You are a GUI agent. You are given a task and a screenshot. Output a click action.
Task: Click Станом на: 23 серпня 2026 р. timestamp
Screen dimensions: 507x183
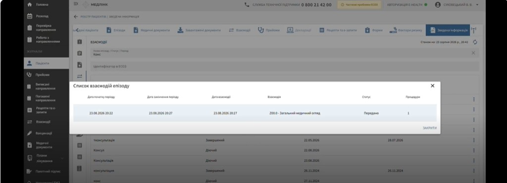(x=444, y=42)
